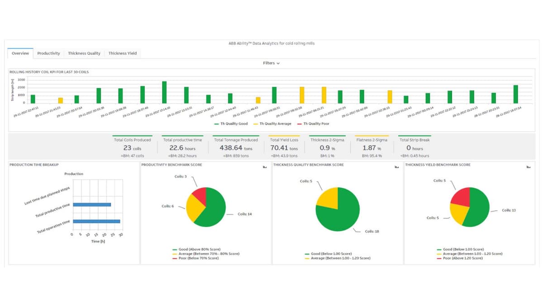Click the "70.41 tons" yield loss value

click(x=284, y=148)
